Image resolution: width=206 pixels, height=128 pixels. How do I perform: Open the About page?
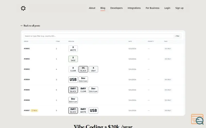92,8
